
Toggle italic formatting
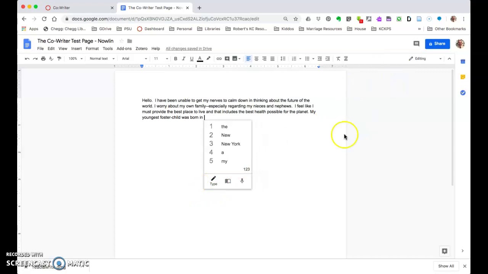[x=183, y=59]
